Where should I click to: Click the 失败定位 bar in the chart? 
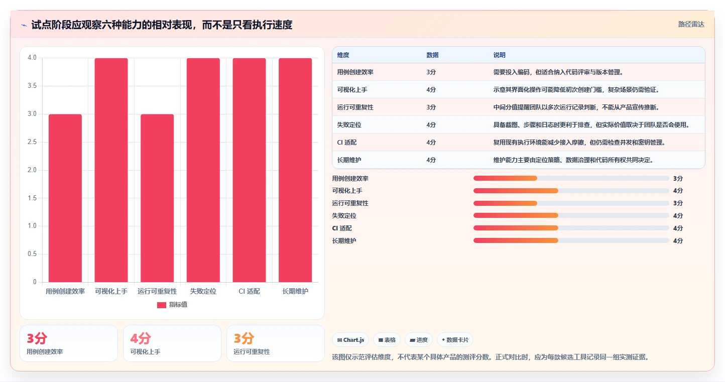coord(203,170)
